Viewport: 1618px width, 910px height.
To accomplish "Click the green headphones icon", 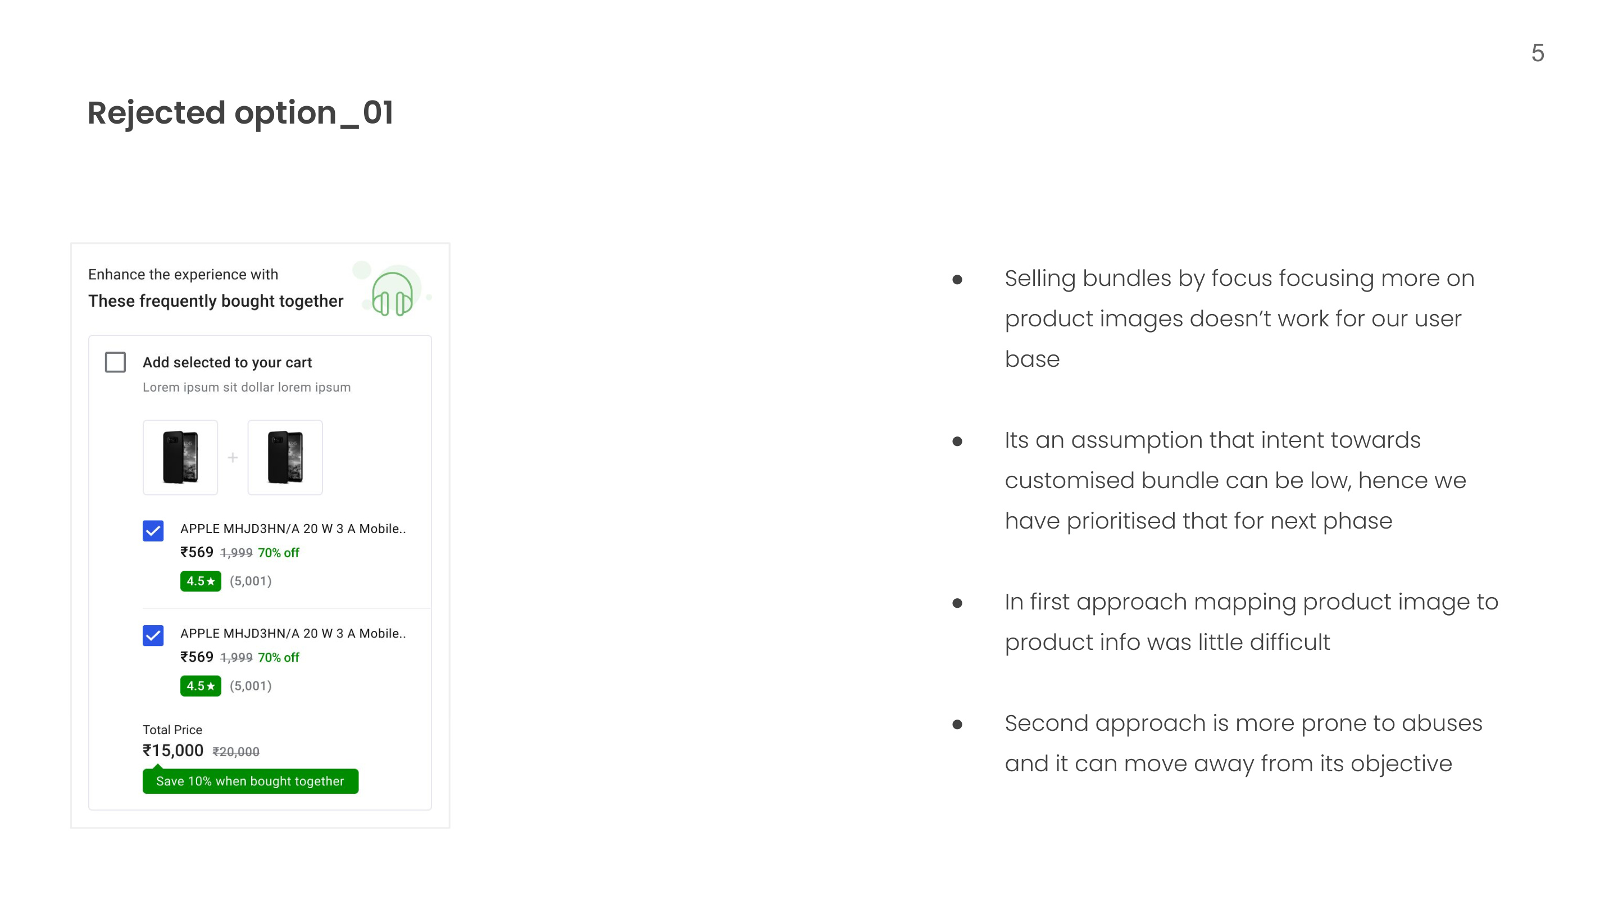I will [393, 293].
